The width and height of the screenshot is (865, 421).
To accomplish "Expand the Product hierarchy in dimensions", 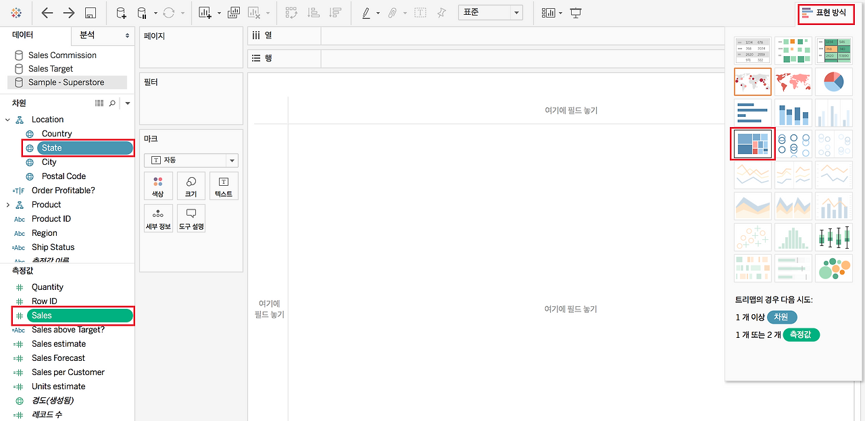I will (8, 205).
